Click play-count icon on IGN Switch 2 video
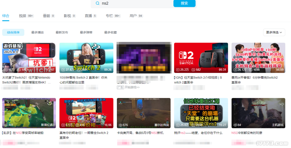Viewport: 291px width, 148px height. point(178,70)
